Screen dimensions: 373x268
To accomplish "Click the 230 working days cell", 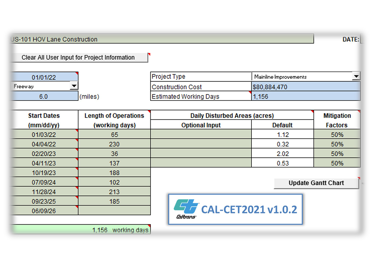I will pos(114,144).
